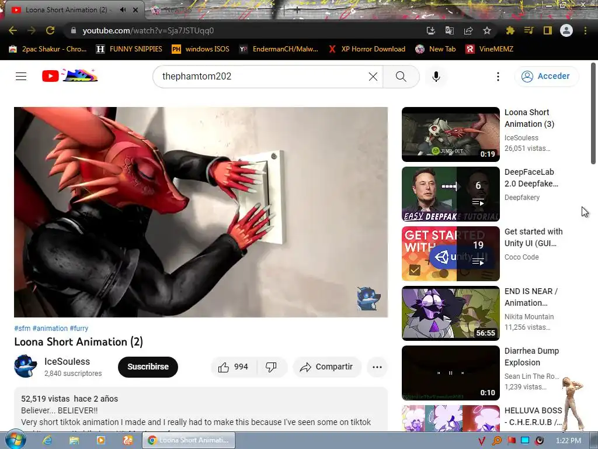Open the XP Horror Download bookmark
The width and height of the screenshot is (598, 449).
click(x=367, y=49)
